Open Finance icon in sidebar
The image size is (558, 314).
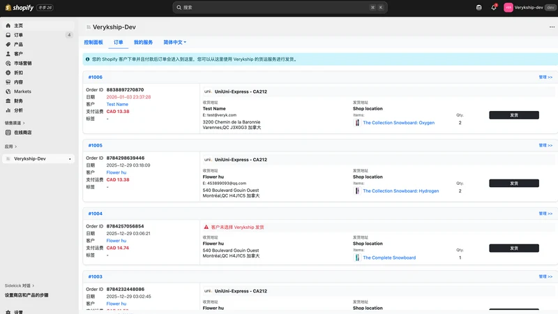point(8,100)
